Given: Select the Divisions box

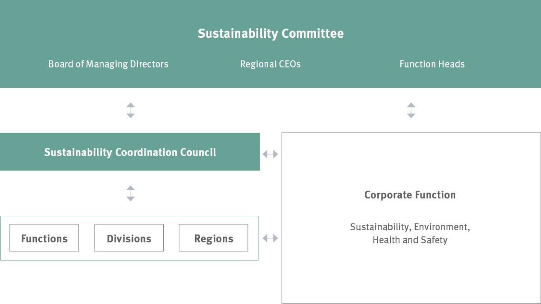Looking at the screenshot, I should [x=129, y=238].
